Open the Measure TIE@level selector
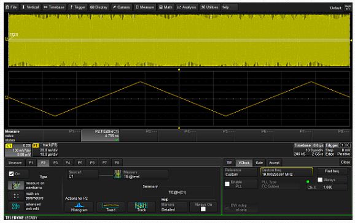Viewport: 355px width, 223px height. click(x=145, y=174)
